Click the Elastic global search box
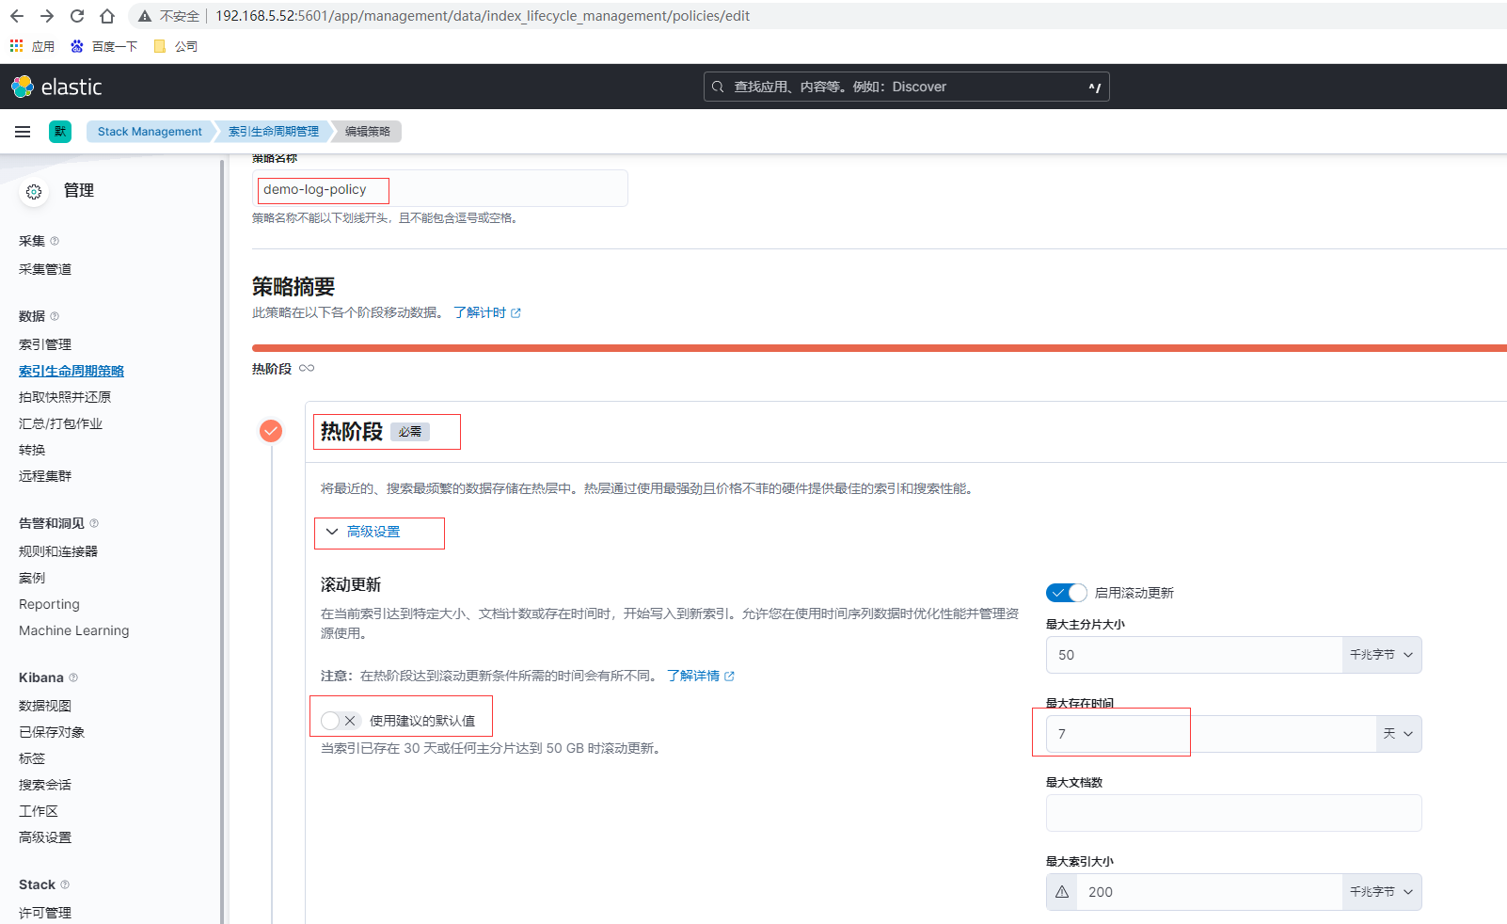The width and height of the screenshot is (1507, 924). coord(907,87)
